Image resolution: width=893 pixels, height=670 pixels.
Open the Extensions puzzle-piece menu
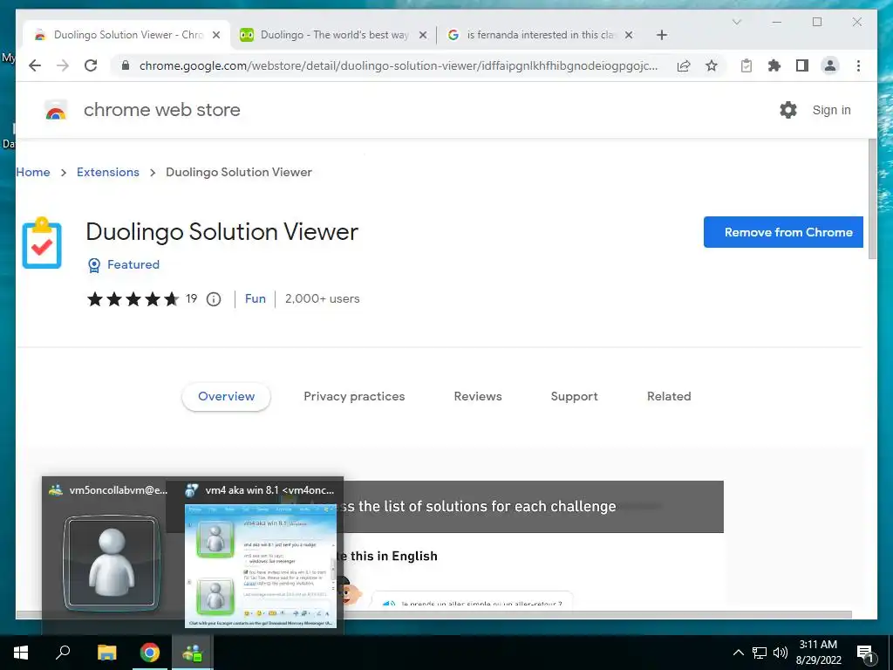pos(774,65)
